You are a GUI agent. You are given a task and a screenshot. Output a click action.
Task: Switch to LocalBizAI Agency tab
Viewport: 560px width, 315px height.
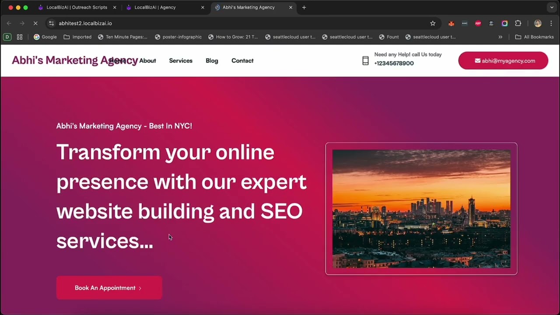[x=155, y=7]
